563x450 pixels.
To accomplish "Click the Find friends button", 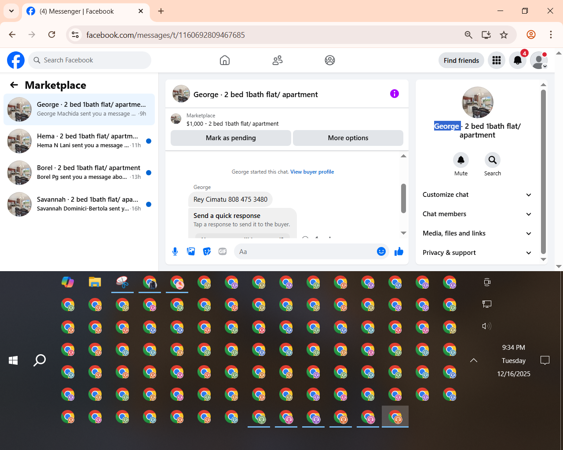I will (x=461, y=60).
